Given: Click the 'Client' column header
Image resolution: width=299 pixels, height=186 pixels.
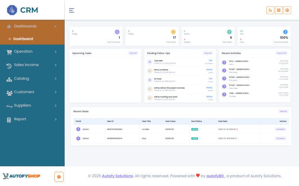Looking at the screenshot, I should (78, 121).
